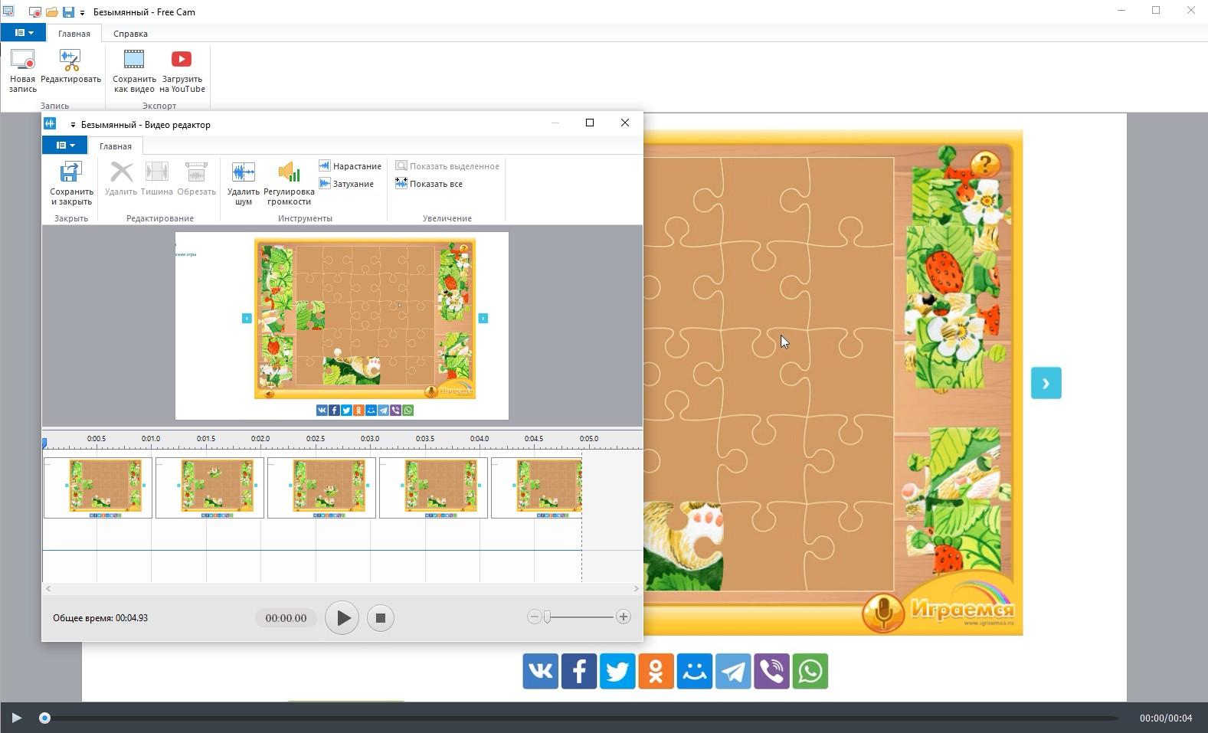Select the Главная tab in video editor
Image resolution: width=1208 pixels, height=733 pixels.
[115, 146]
